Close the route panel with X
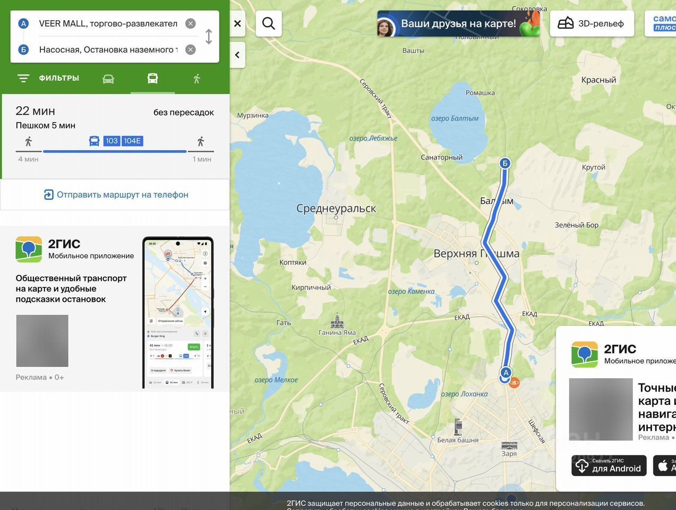The image size is (676, 510). coord(237,23)
